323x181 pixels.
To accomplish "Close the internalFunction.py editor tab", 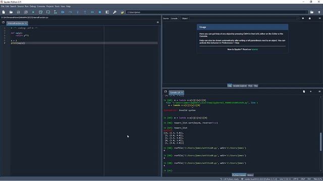I will tap(26, 24).
